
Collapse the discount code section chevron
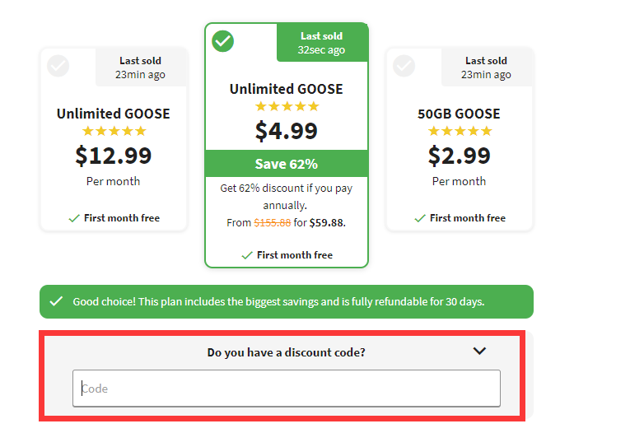tap(479, 351)
